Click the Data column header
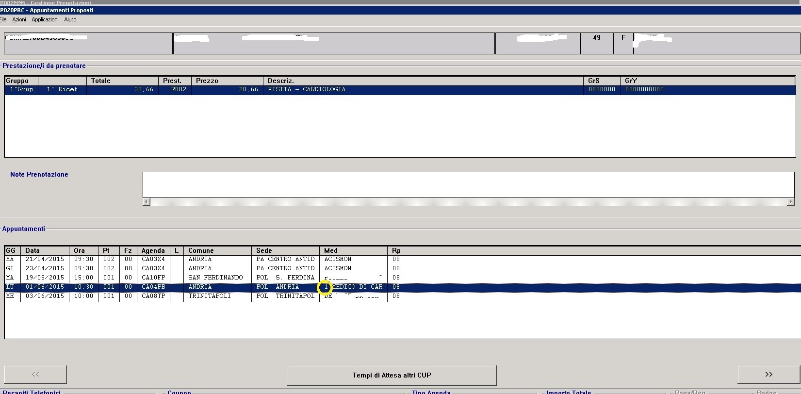Viewport: 801px width, 394px height. [33, 251]
